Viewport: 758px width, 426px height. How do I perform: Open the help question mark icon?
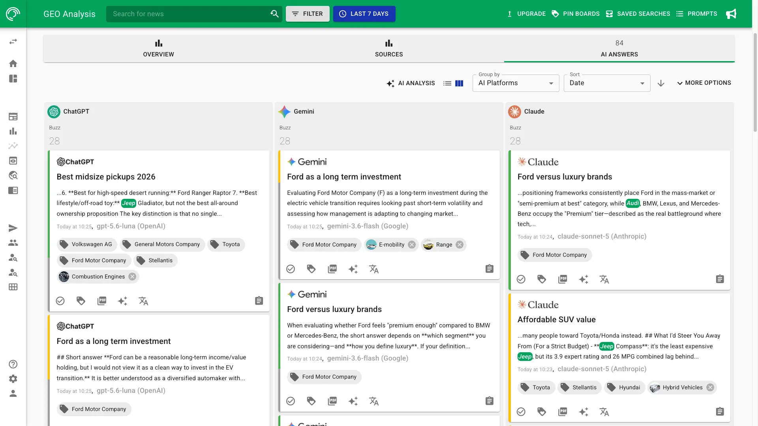(13, 364)
